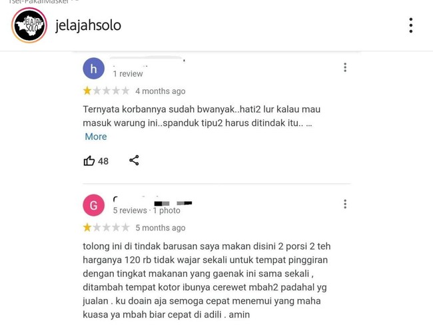433x325 pixels.
Task: Open options for the first review
Action: coord(345,67)
